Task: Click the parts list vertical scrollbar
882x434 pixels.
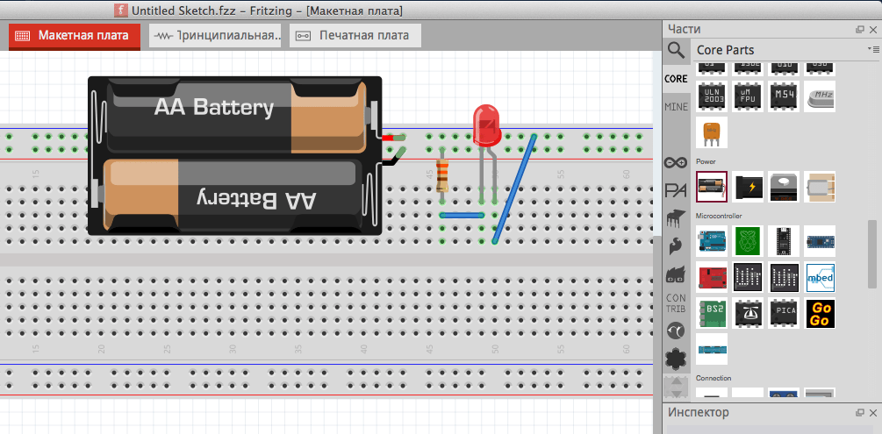Action: pos(871,253)
